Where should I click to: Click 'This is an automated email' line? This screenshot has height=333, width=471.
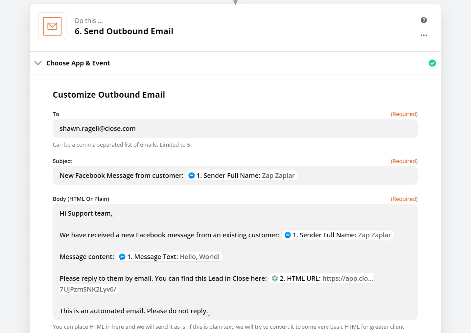[x=133, y=311]
